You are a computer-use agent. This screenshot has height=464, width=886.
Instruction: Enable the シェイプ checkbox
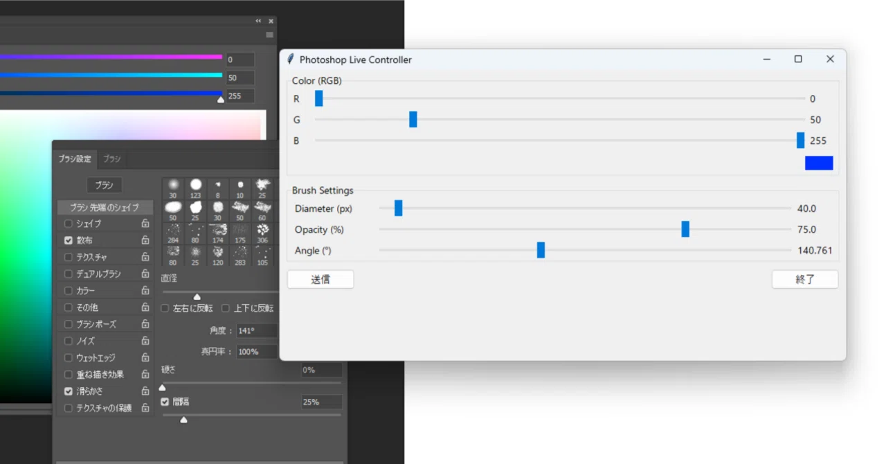pos(69,224)
